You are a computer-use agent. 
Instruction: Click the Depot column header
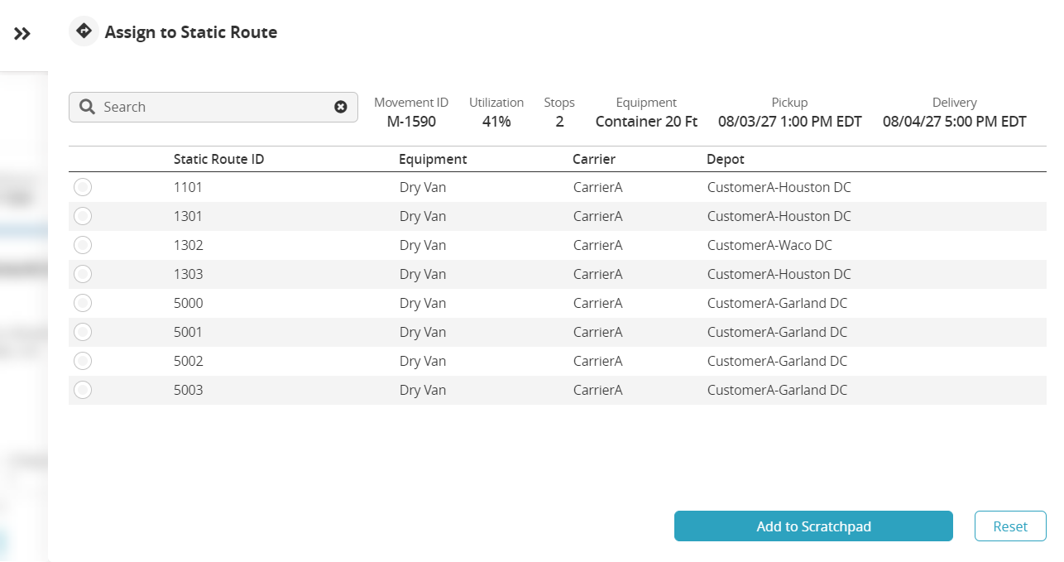coord(726,159)
